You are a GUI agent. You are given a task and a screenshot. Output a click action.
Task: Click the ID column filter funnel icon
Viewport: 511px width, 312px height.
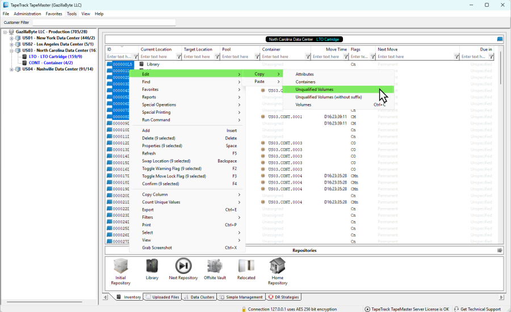click(136, 56)
